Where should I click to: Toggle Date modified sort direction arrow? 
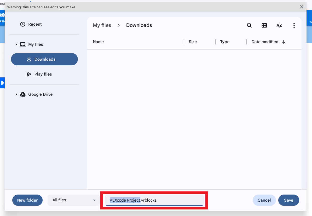pos(284,42)
